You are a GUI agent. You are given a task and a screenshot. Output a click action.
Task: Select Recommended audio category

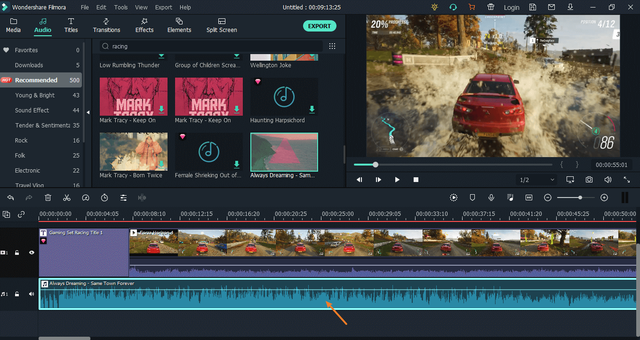point(41,80)
